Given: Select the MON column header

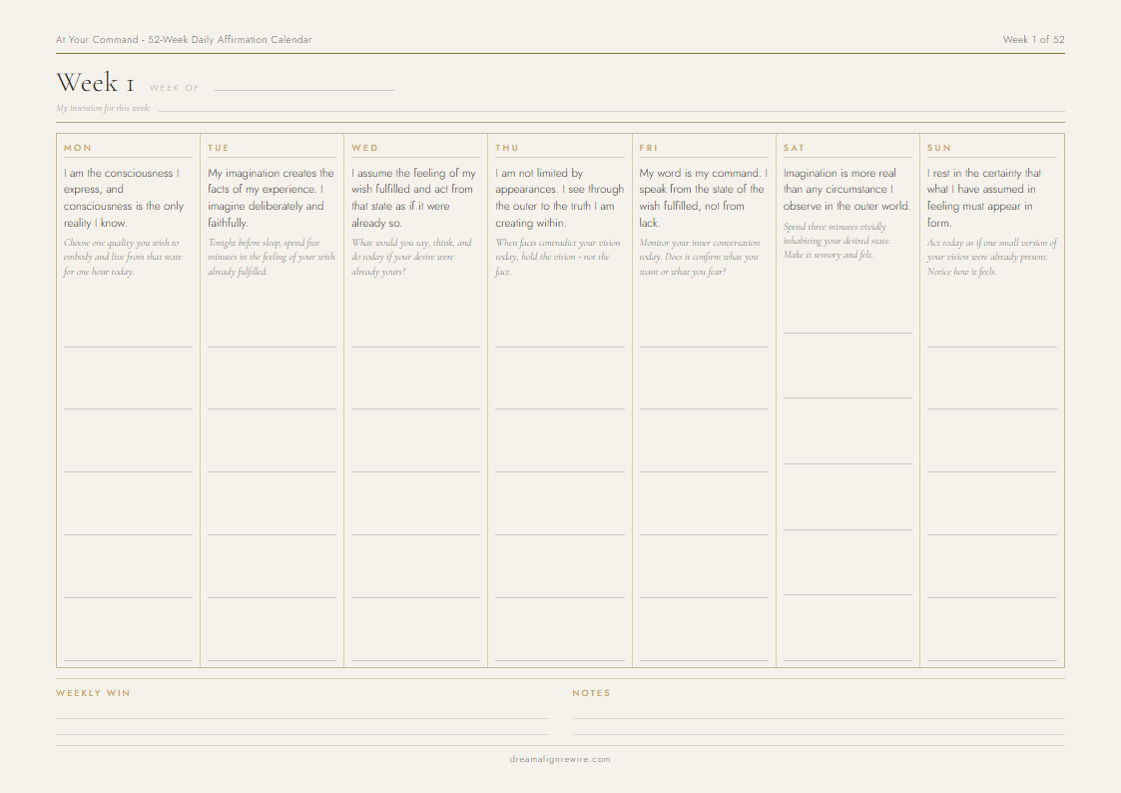Looking at the screenshot, I should 78,148.
